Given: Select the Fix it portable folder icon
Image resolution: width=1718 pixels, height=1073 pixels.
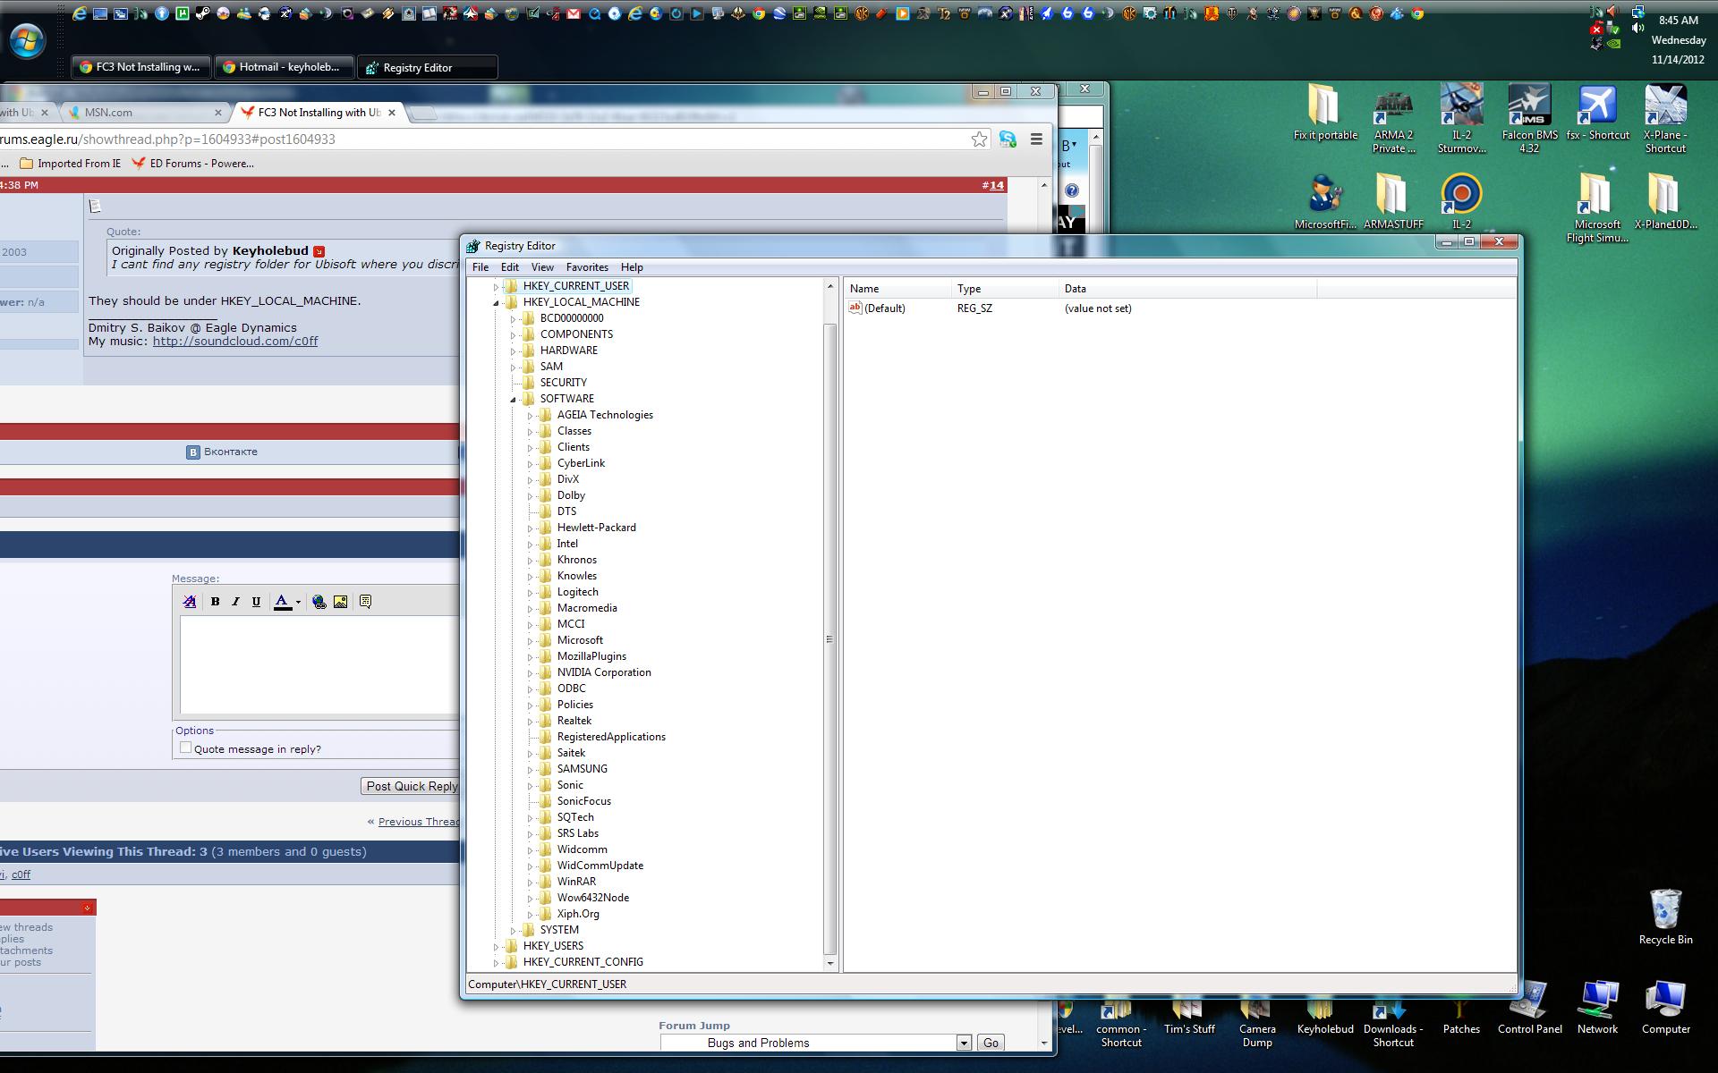Looking at the screenshot, I should [x=1325, y=113].
